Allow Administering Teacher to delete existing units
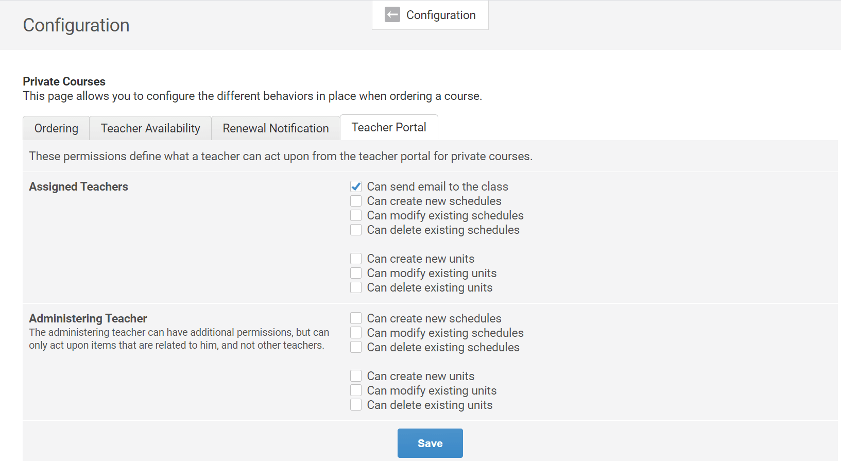Screen dimensions: 841x461 356,405
